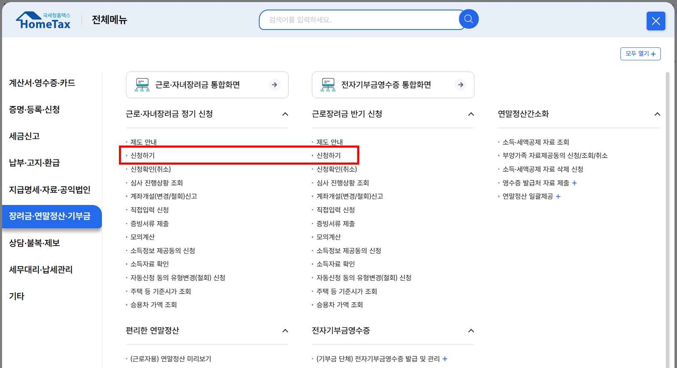Open 소득·세액공제 자료 조회

tap(536, 142)
